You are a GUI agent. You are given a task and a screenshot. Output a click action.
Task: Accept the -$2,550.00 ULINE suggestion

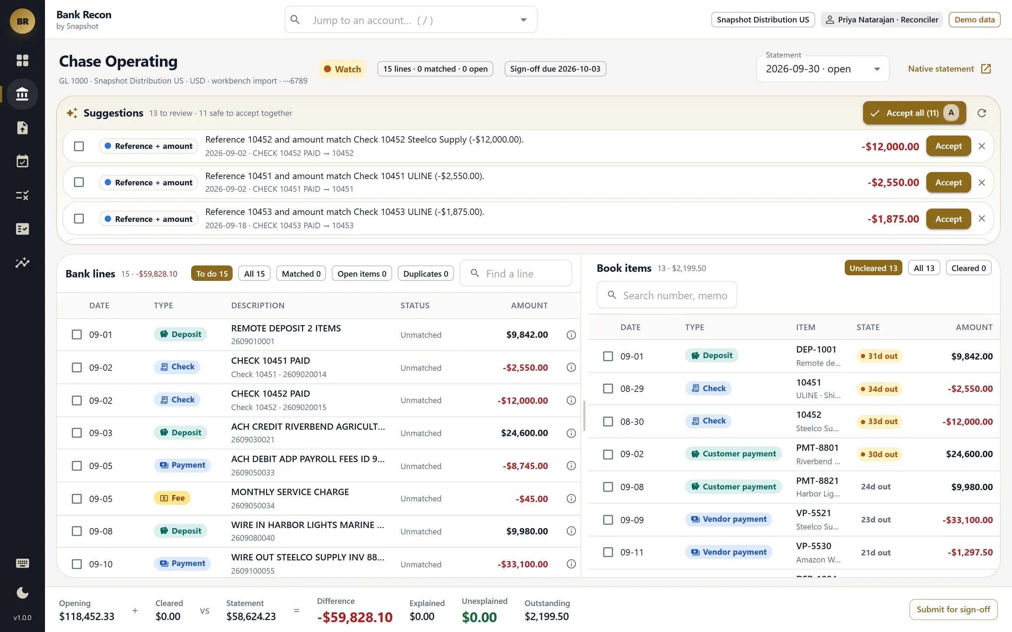(x=948, y=182)
